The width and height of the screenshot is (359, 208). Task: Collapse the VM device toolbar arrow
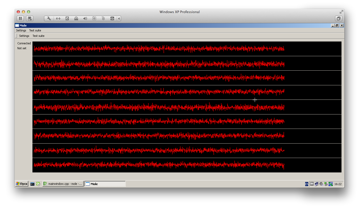(x=119, y=19)
